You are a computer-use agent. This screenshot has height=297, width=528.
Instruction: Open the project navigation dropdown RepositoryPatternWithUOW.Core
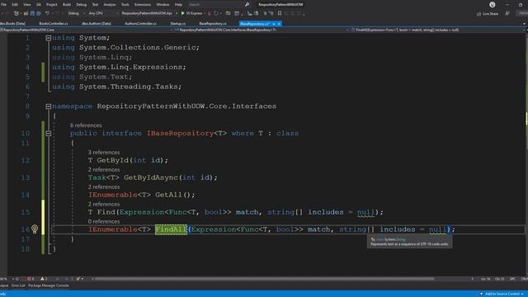(x=87, y=30)
